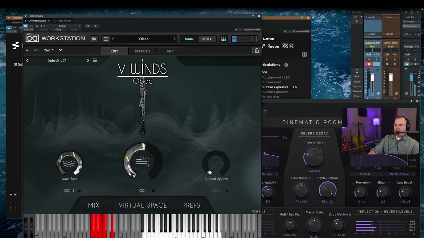Go to the previous preset arrow beside Default v2

pyautogui.click(x=27, y=60)
